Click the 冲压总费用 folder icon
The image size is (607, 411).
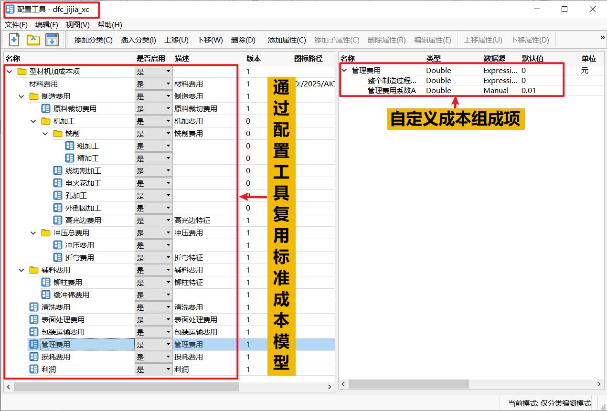point(46,233)
